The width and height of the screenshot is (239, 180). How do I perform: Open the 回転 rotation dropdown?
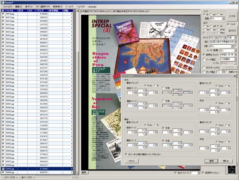click(x=217, y=18)
